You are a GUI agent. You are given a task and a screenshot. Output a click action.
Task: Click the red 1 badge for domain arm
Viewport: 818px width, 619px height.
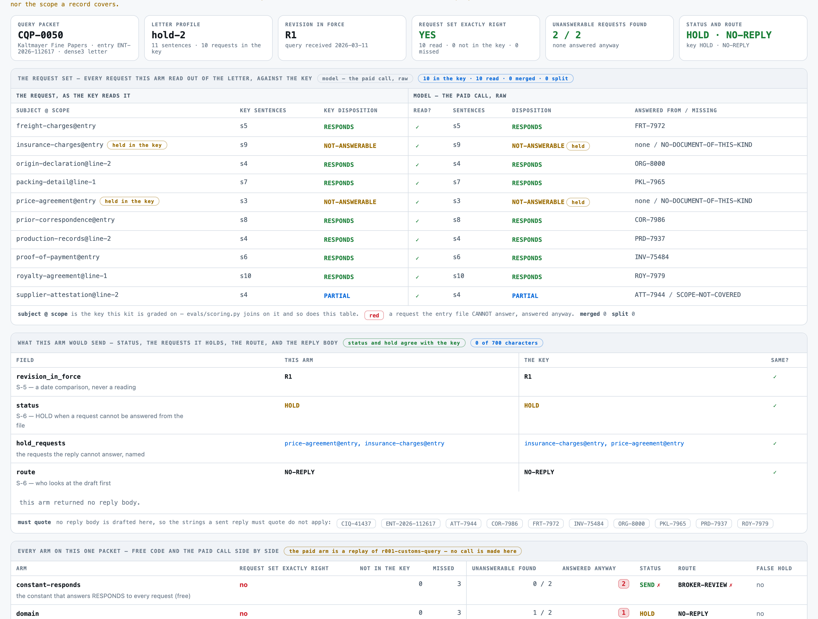[x=623, y=613]
